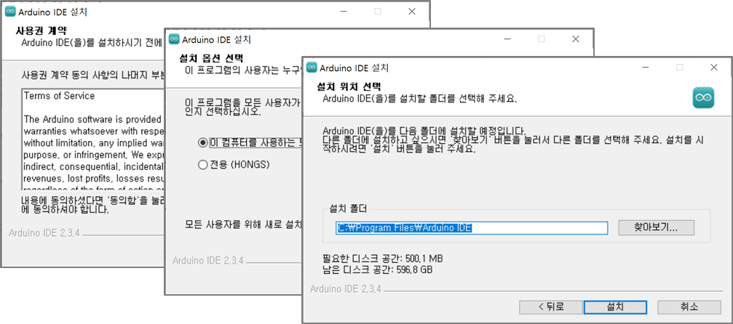The height and width of the screenshot is (324, 733).
Task: Click the install folder path field
Action: [x=472, y=228]
